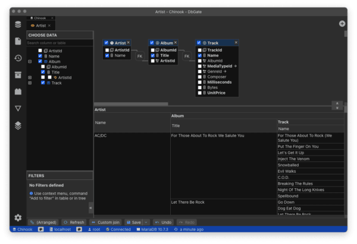Click the server icon next to localhost
Viewport: 357px width, 244px height.
coord(51,230)
